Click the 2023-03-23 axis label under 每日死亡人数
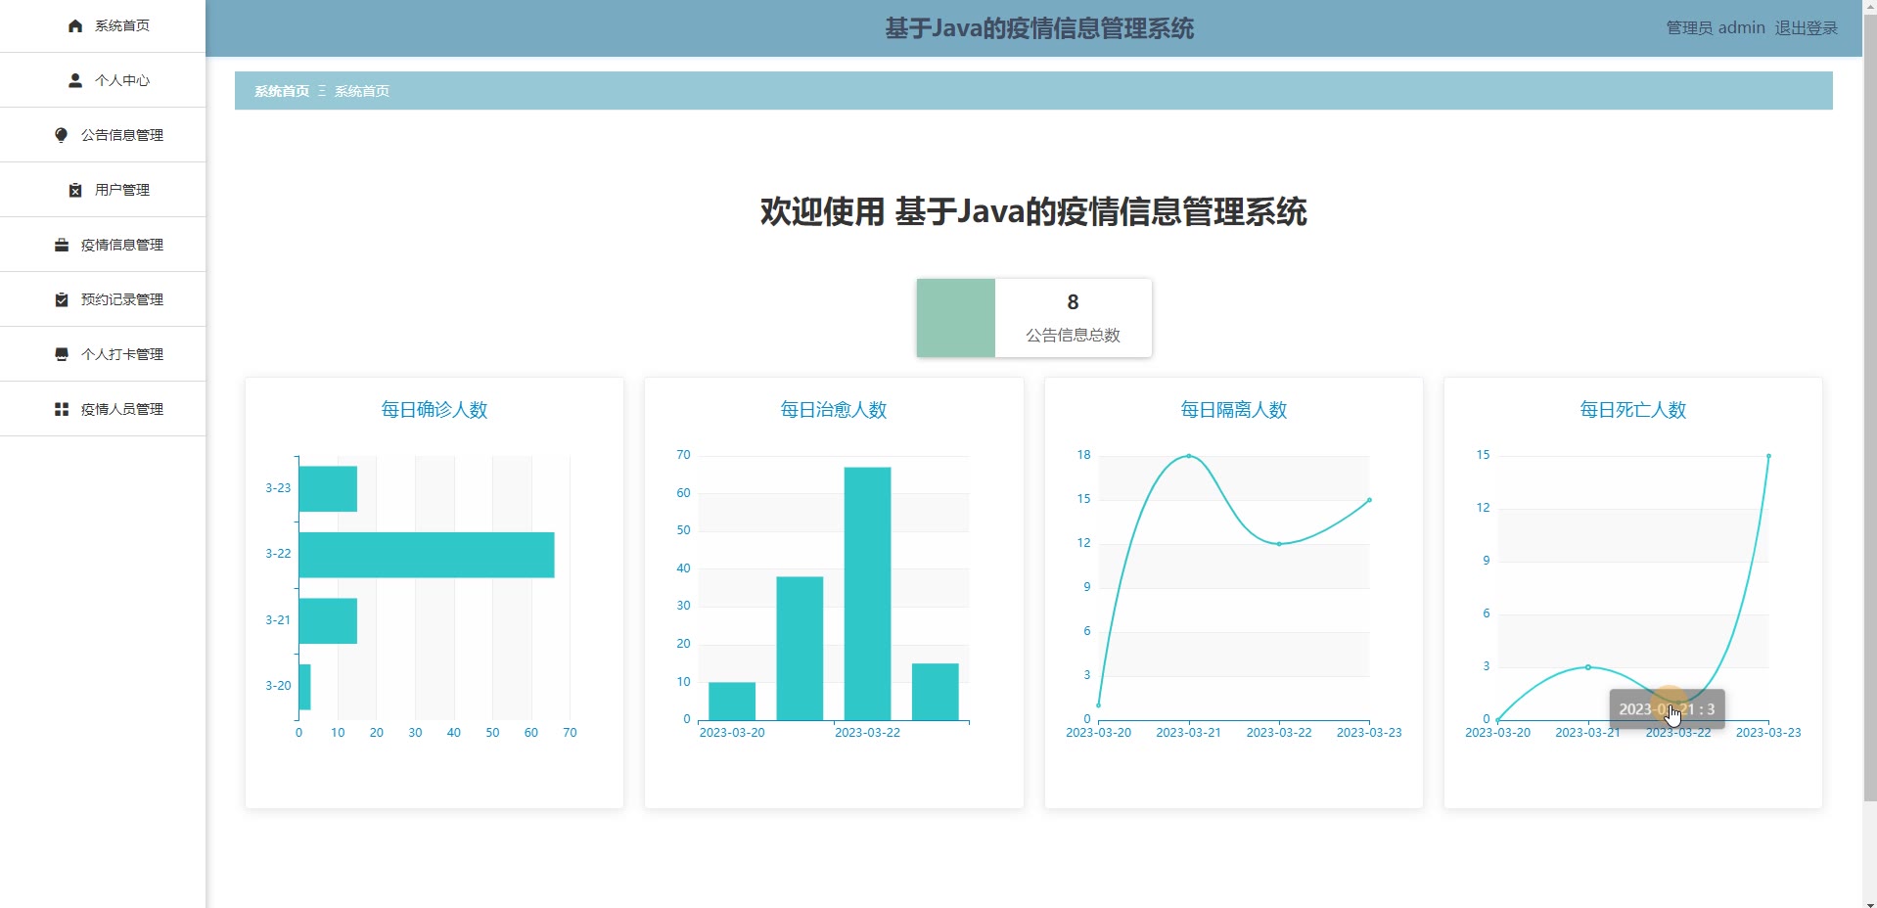 (x=1768, y=732)
